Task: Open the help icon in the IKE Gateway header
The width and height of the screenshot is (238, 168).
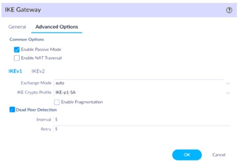Action: tap(229, 10)
